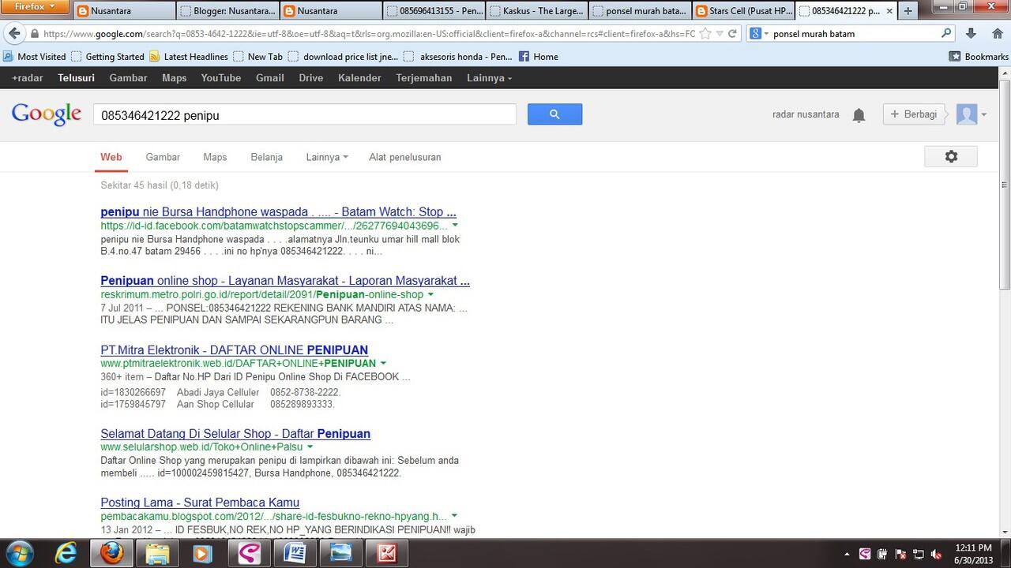This screenshot has height=568, width=1011.
Task: Click the radar nusantara account name
Action: 806,114
